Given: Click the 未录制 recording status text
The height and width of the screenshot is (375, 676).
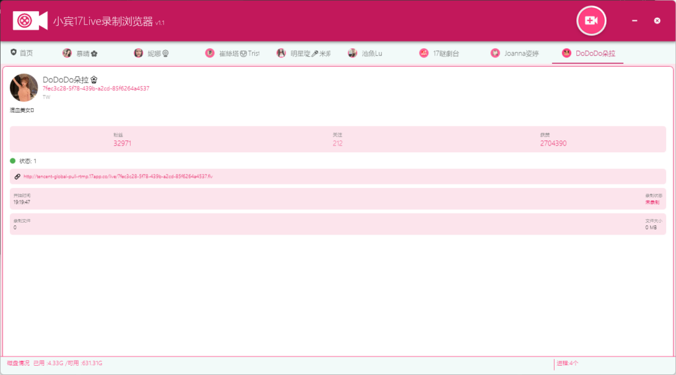Looking at the screenshot, I should (x=652, y=202).
